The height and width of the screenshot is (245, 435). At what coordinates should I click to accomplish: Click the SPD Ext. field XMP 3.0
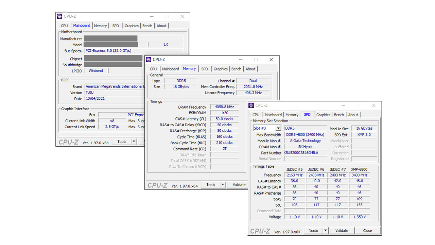click(364, 135)
